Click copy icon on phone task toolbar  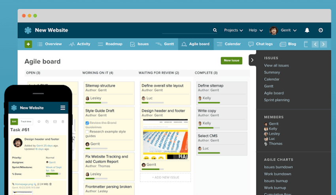point(47,122)
